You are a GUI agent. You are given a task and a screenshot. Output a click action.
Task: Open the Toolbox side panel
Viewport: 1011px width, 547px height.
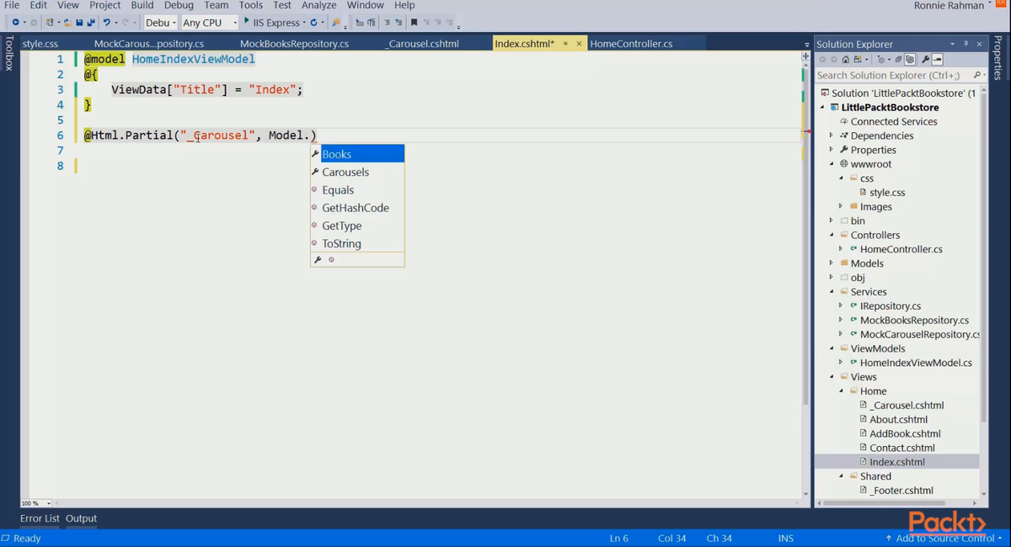click(9, 53)
